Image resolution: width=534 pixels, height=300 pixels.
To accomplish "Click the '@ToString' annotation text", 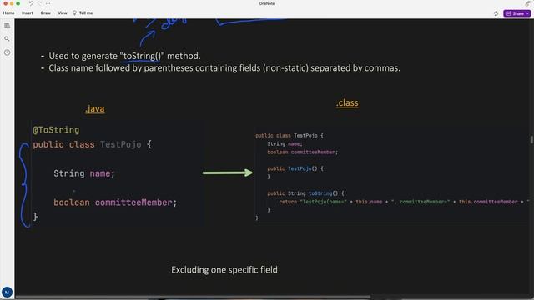I will (56, 130).
